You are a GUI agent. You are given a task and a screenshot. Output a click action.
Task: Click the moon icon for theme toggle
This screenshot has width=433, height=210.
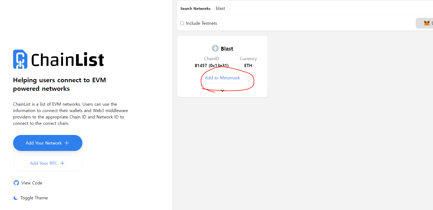16,198
